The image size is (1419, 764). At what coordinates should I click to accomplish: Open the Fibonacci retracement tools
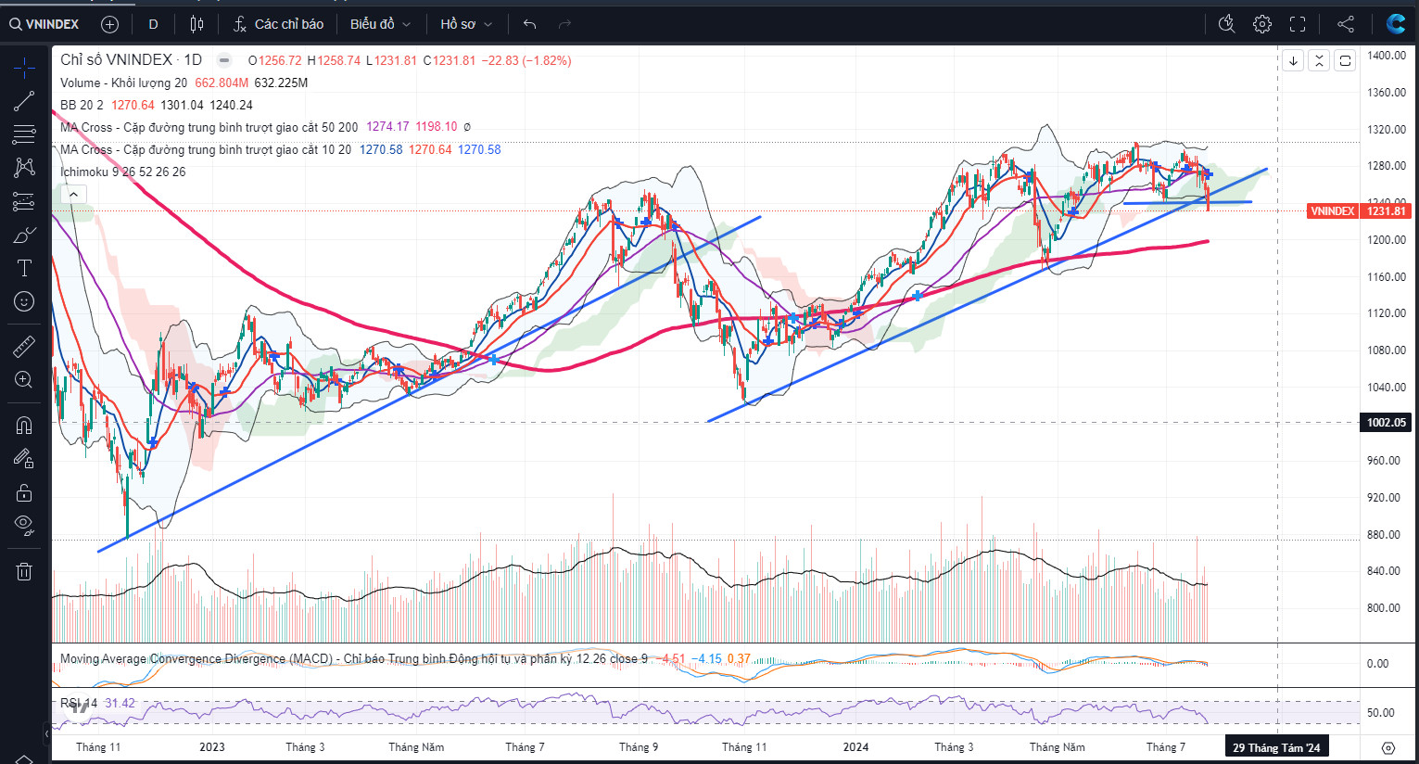pos(24,134)
